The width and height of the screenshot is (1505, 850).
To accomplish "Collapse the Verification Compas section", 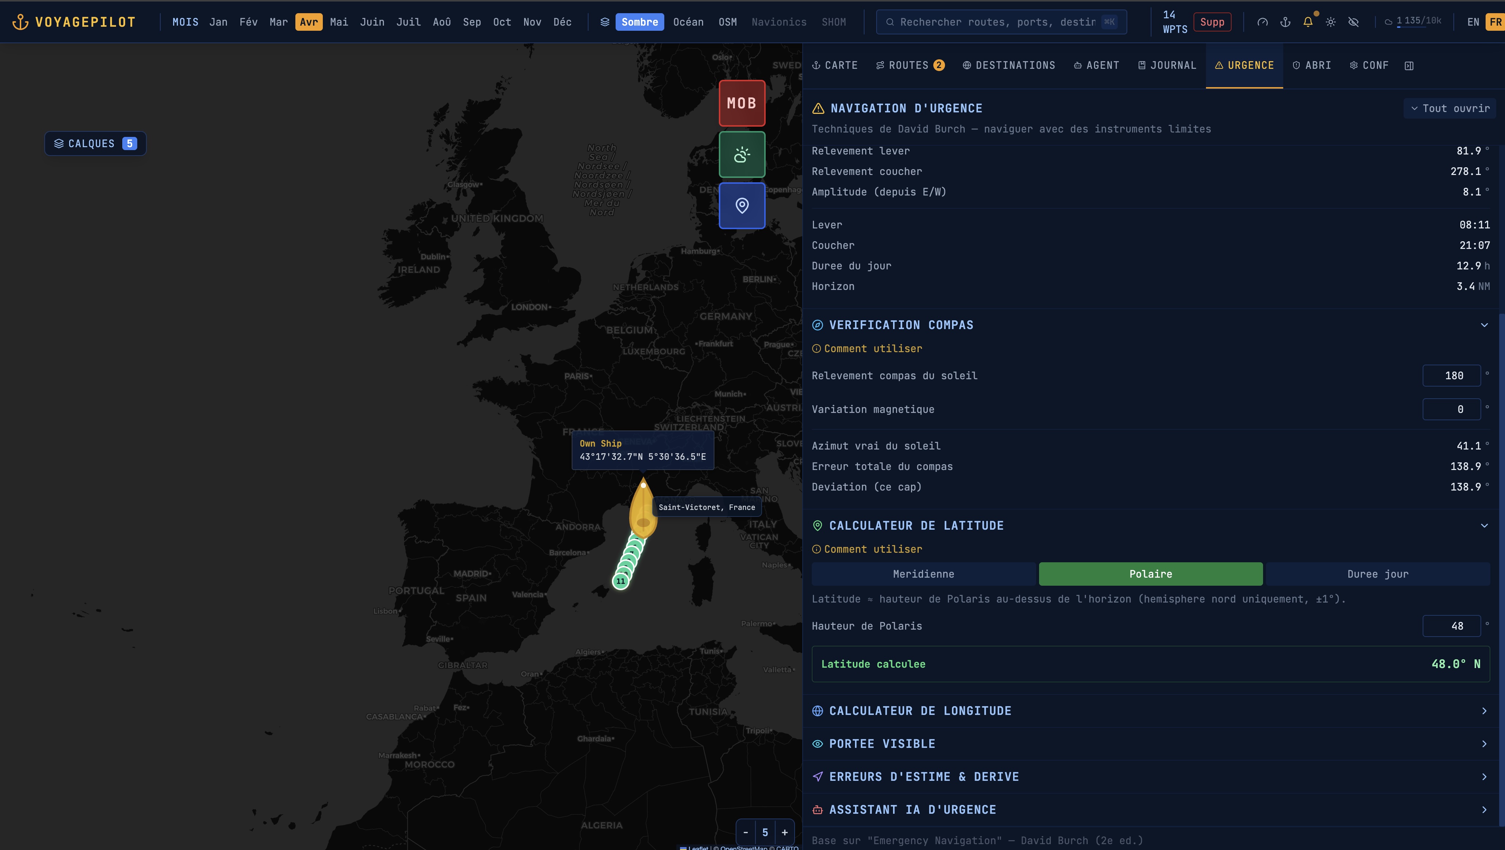I will click(1483, 325).
